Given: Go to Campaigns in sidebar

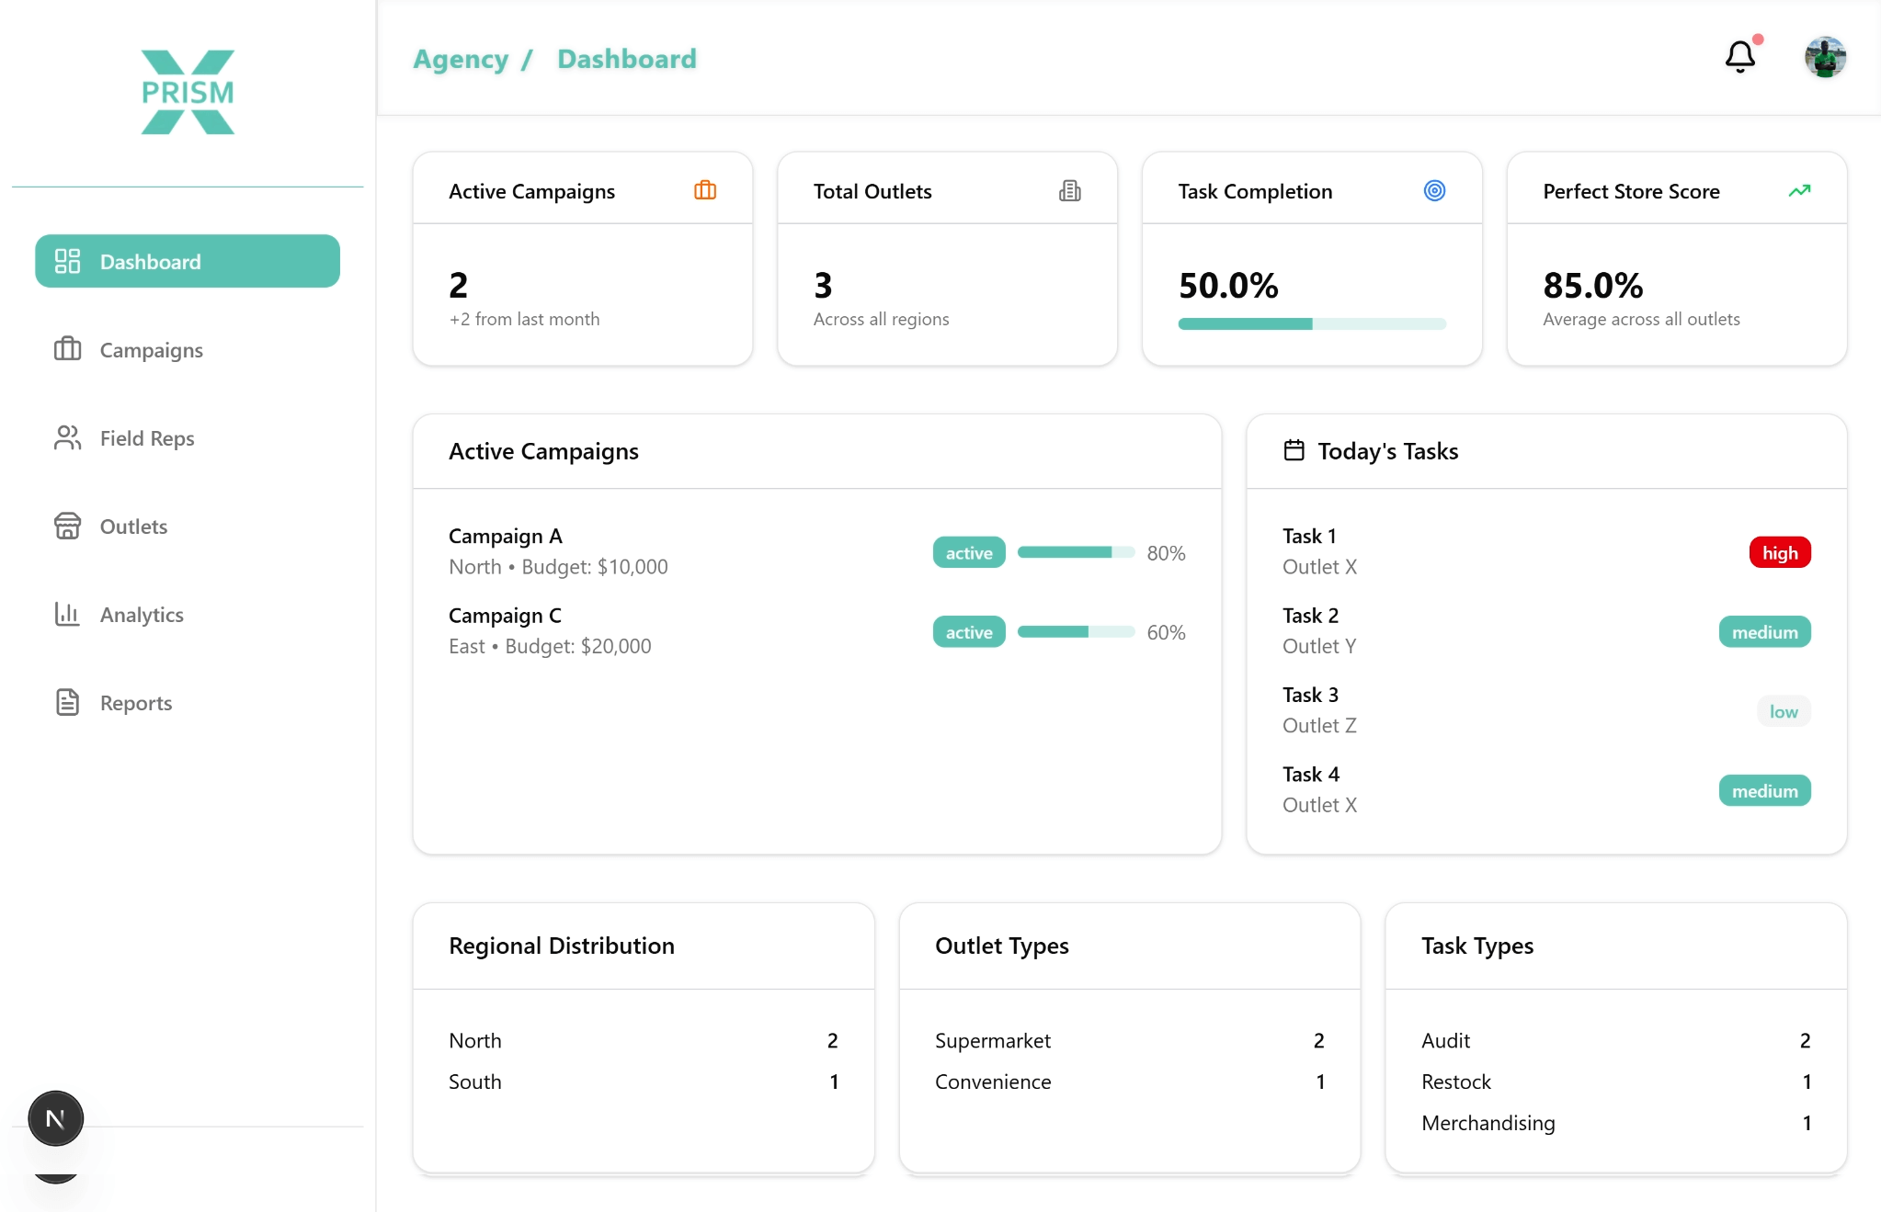Looking at the screenshot, I should click(x=151, y=350).
